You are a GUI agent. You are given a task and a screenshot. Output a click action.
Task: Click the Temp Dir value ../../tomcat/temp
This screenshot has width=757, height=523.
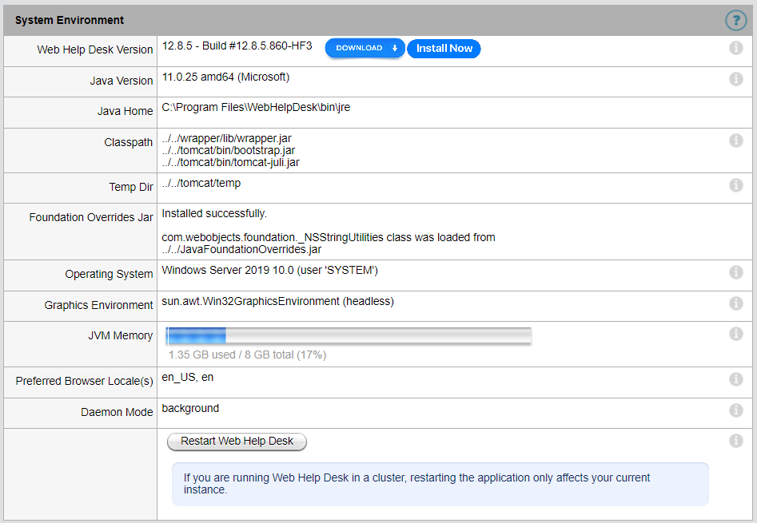point(201,183)
